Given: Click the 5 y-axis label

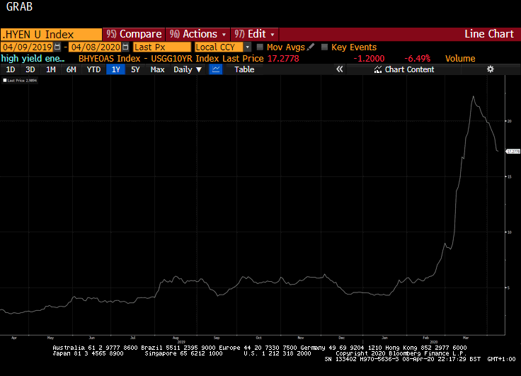Looking at the screenshot, I should [508, 288].
